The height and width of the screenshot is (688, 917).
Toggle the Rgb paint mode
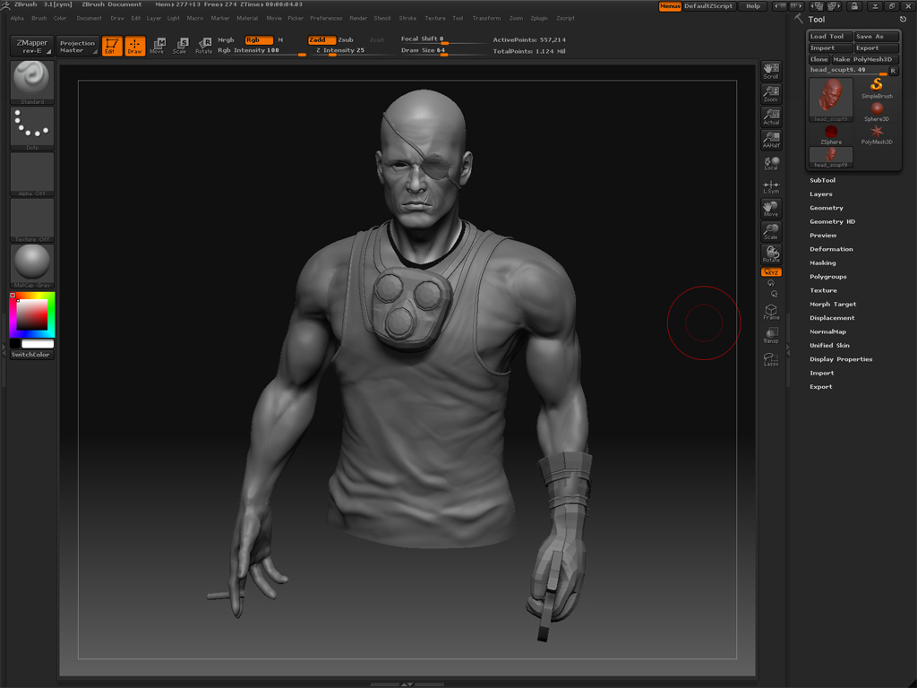point(259,39)
